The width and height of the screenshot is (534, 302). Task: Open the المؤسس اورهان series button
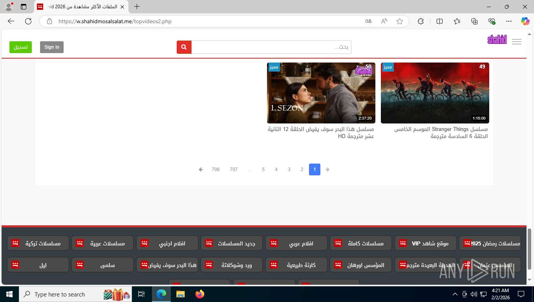pos(361,265)
